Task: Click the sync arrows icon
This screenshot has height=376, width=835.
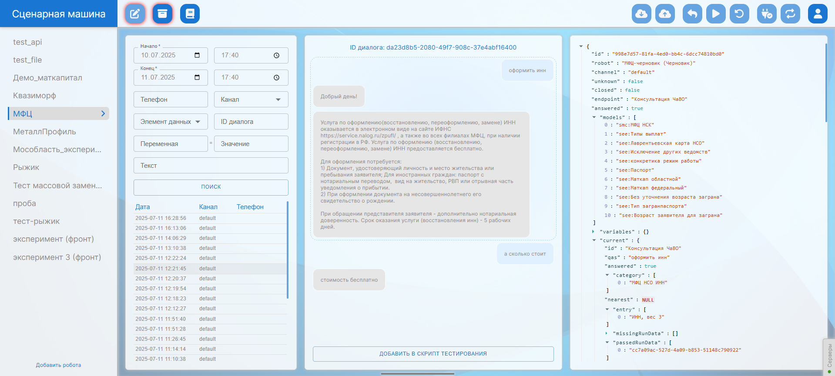Action: click(x=790, y=14)
